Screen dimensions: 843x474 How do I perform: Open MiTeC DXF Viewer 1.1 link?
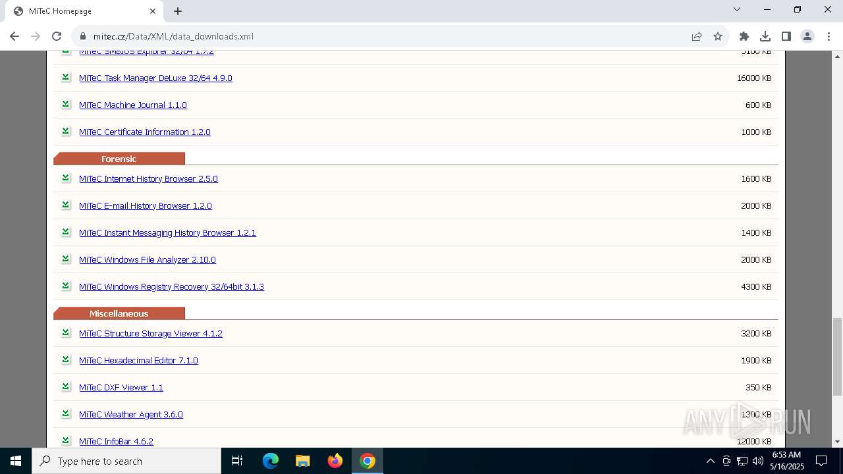pos(121,387)
